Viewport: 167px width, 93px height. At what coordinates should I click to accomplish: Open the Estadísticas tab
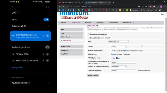[x=127, y=22]
